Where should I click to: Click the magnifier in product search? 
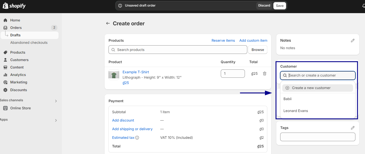[x=113, y=50]
